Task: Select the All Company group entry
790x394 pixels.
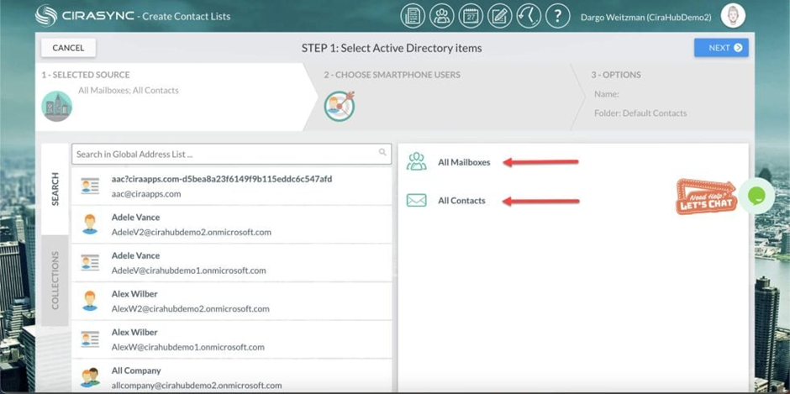Action: click(231, 376)
